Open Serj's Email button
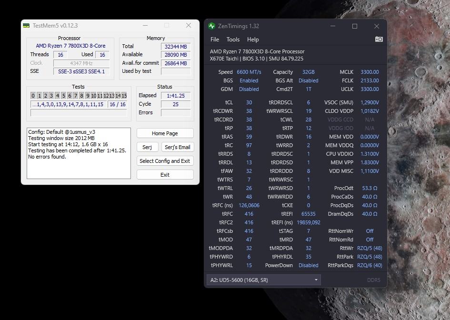 (177, 147)
